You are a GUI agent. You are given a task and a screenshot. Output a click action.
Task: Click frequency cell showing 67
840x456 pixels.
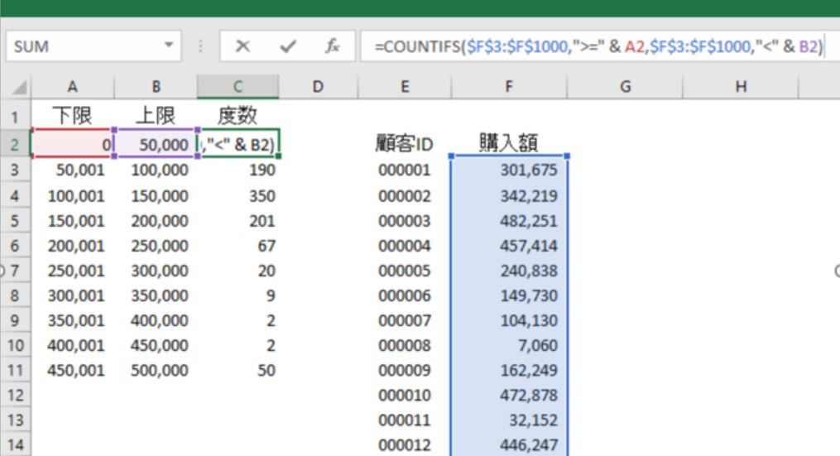tap(238, 246)
